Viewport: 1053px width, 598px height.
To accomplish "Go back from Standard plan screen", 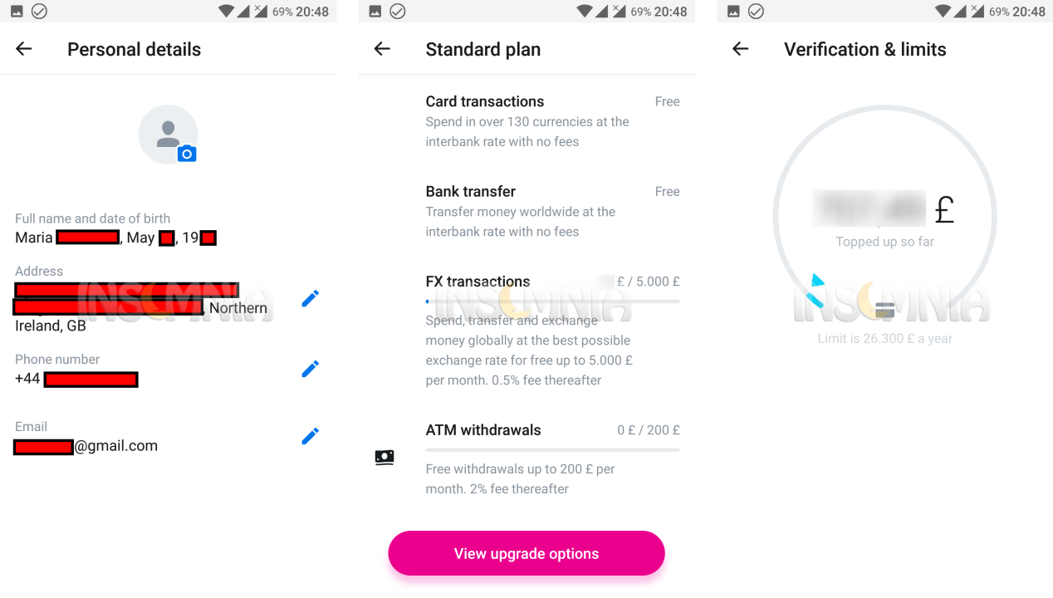I will [x=382, y=49].
